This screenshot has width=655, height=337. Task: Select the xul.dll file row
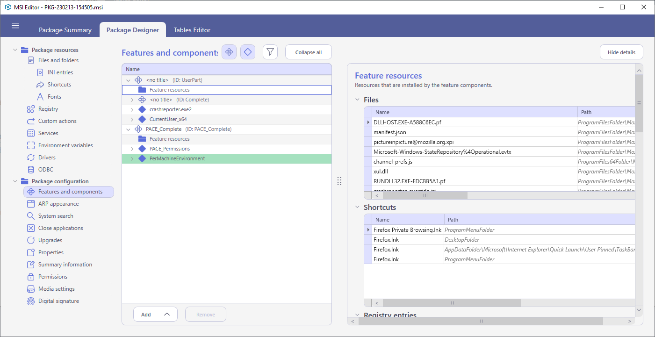pos(499,172)
